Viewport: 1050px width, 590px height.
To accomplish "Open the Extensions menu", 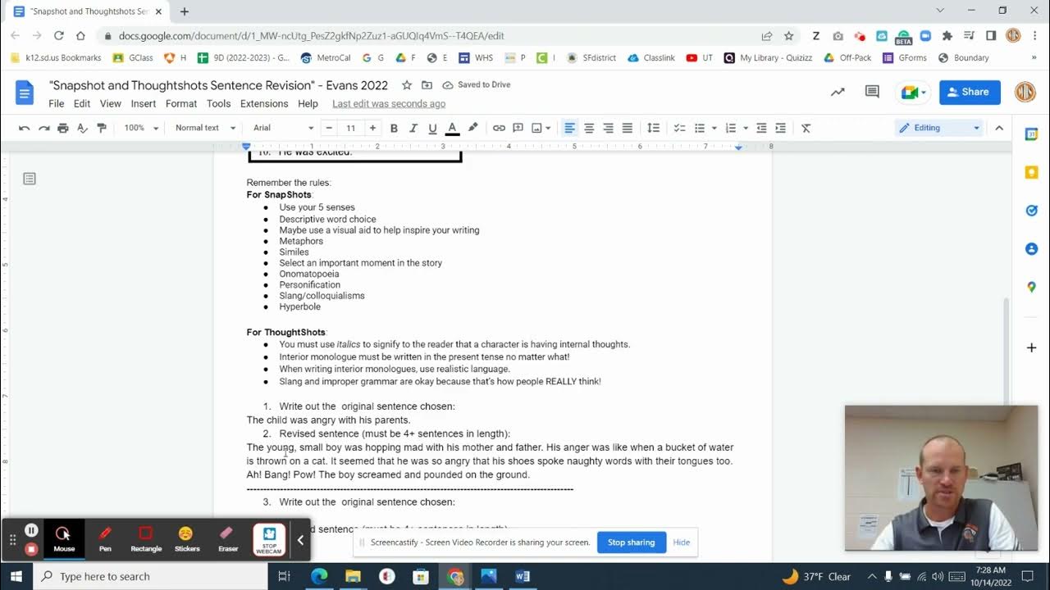I will 264,104.
